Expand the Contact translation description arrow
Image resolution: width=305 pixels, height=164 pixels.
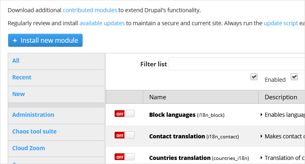click(261, 136)
